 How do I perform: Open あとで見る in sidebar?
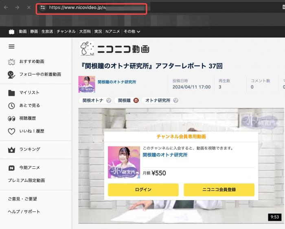pyautogui.click(x=30, y=105)
